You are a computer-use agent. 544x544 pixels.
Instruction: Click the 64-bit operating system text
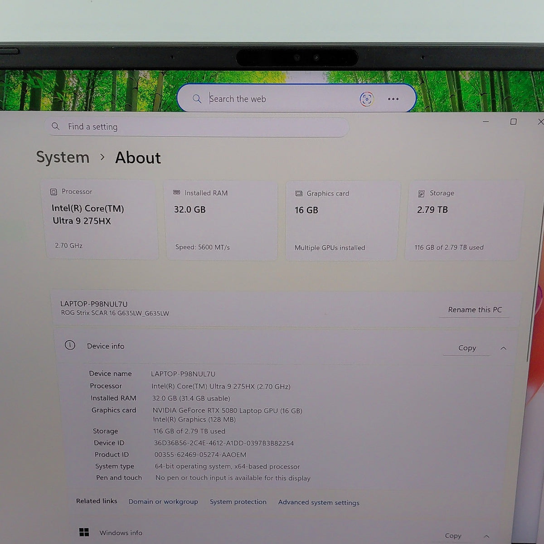click(227, 466)
